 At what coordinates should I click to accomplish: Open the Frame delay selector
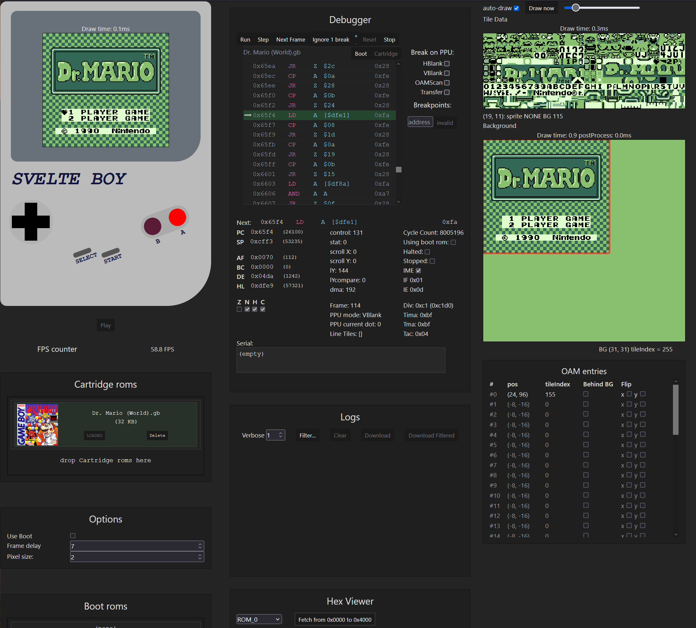point(137,546)
